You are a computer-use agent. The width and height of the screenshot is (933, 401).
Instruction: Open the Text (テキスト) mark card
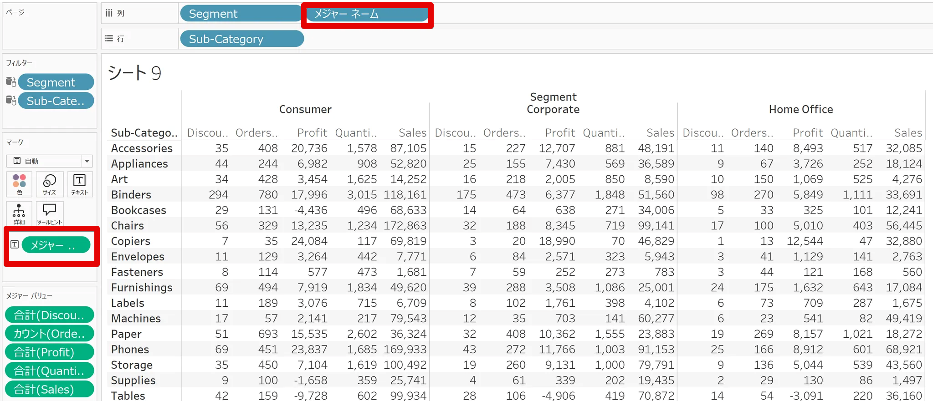pos(80,184)
